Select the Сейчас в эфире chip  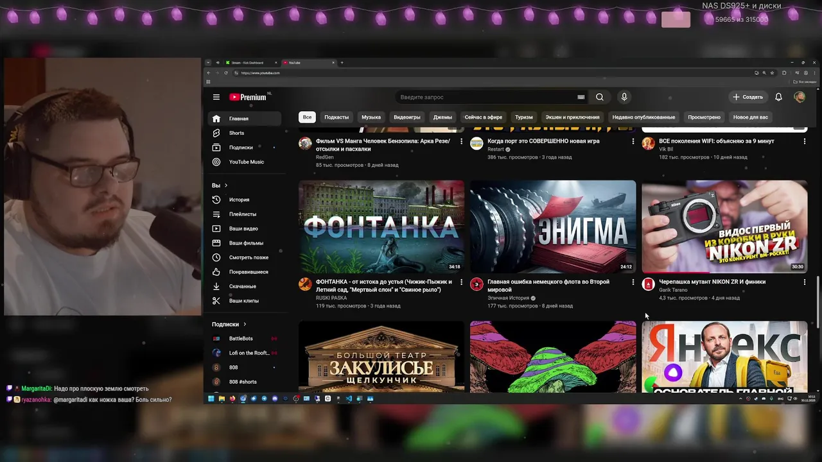[x=484, y=117]
